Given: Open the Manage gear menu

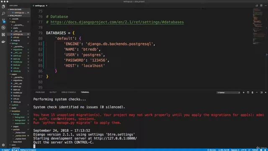Looking at the screenshot, I should coord(3,145).
